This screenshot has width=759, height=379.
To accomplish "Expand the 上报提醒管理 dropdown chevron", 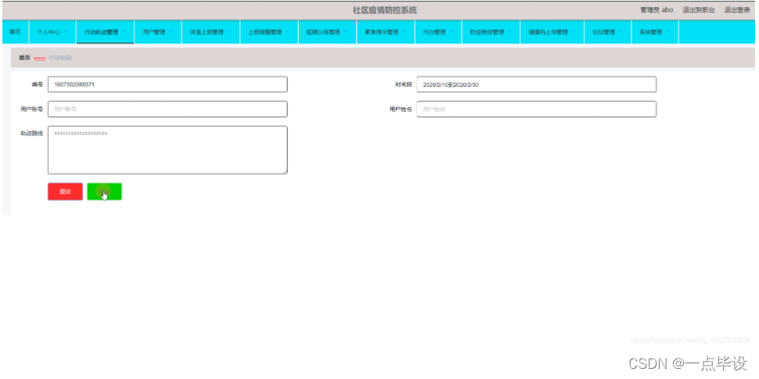I will (x=287, y=32).
